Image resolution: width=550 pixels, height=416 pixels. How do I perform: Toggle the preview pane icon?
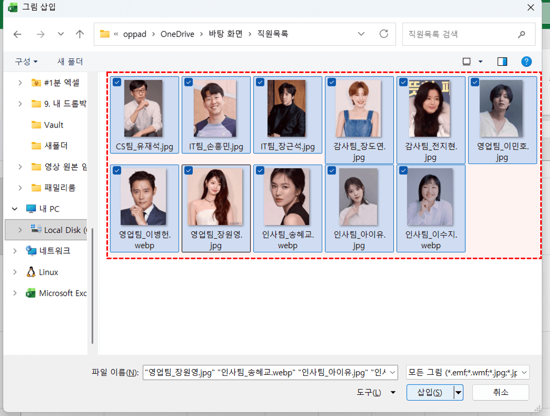point(502,62)
